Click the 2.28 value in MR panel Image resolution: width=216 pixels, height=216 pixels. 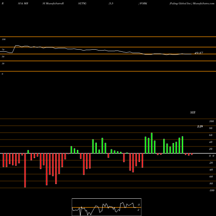200,127
